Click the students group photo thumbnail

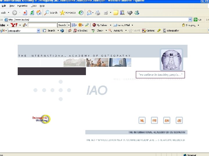(98, 62)
